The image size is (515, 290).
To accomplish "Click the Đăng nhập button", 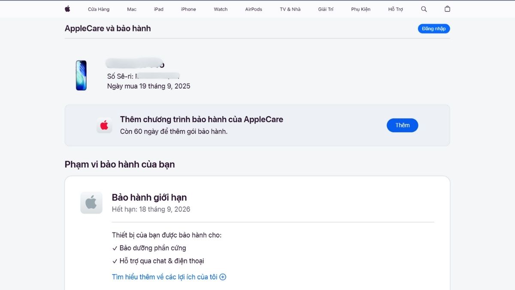I will (434, 29).
